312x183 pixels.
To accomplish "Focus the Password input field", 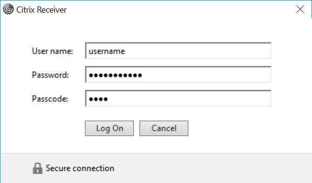I will click(178, 74).
